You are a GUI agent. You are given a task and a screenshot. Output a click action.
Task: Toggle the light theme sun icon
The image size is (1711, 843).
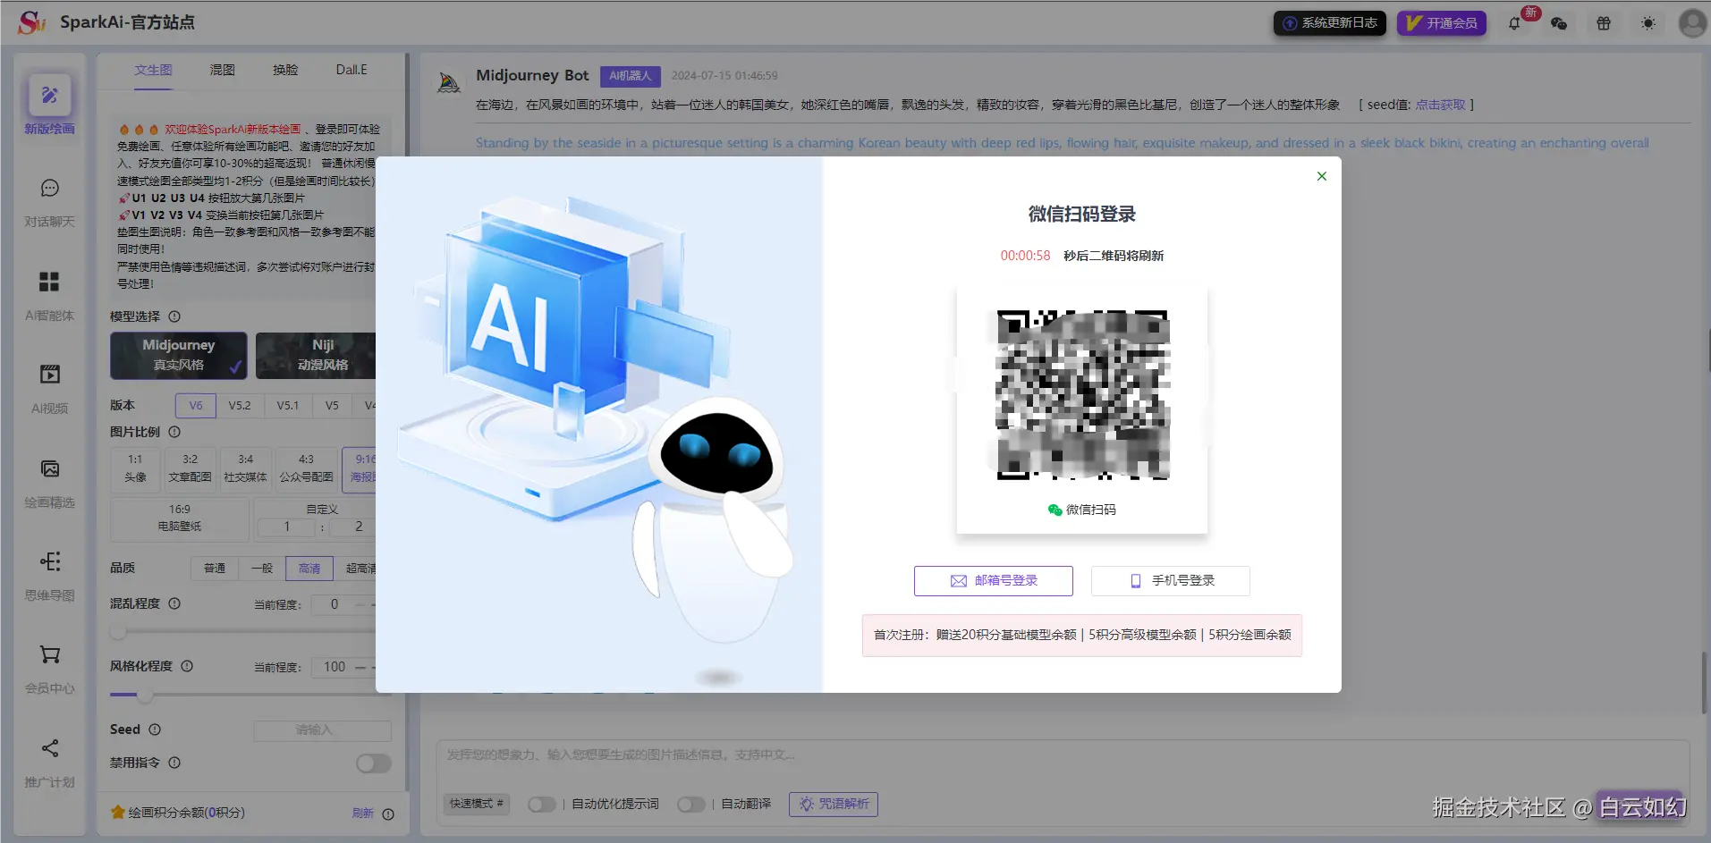(x=1647, y=22)
